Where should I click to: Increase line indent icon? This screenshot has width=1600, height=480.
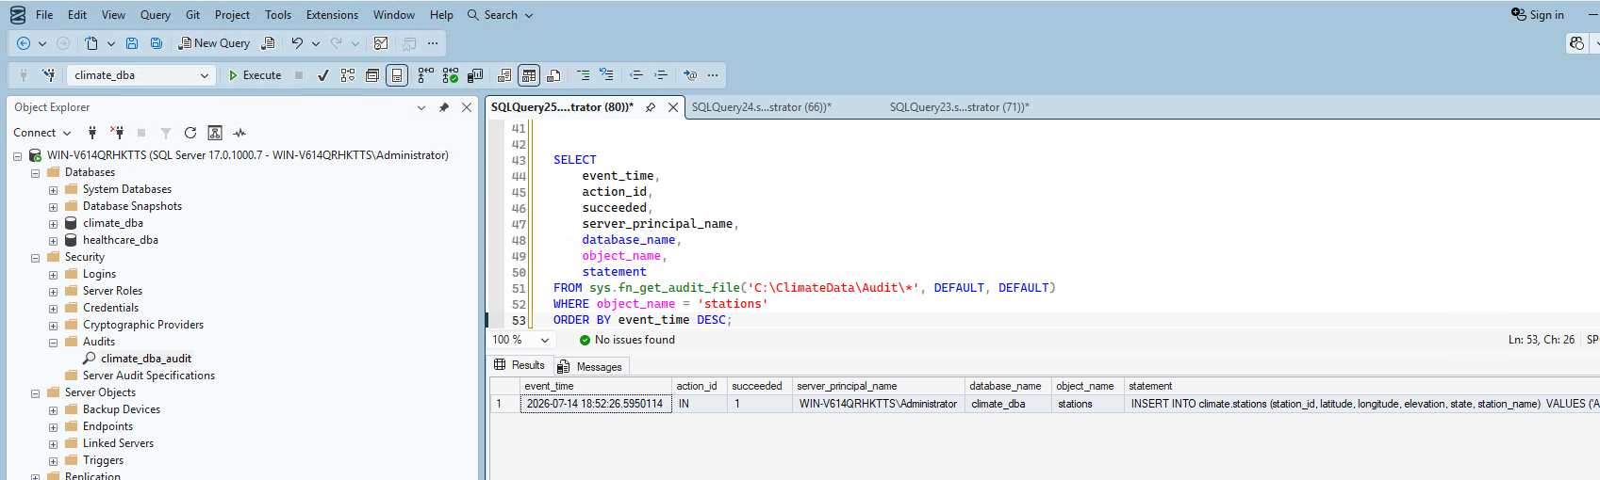point(661,75)
